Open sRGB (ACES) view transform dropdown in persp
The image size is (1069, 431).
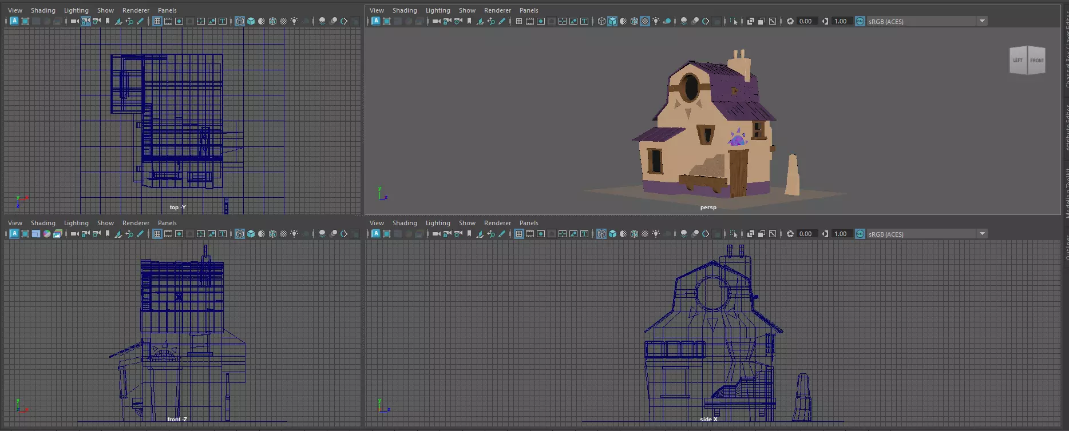coord(927,21)
